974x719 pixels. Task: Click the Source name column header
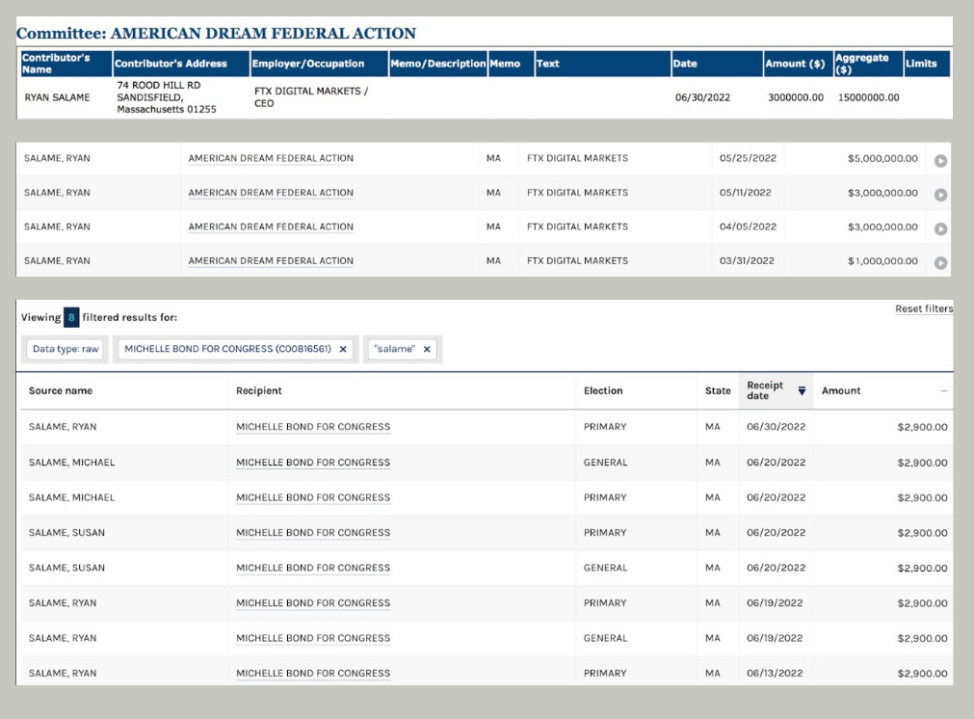point(61,391)
